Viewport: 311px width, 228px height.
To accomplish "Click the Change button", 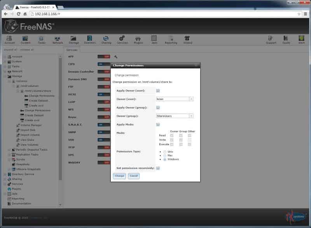I will [119, 176].
